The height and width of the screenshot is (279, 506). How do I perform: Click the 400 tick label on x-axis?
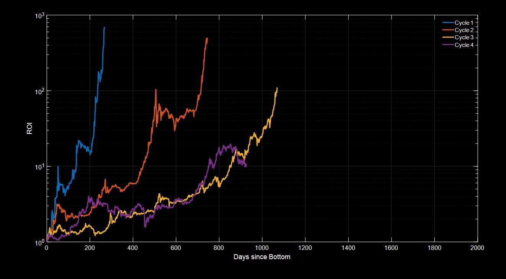click(132, 248)
